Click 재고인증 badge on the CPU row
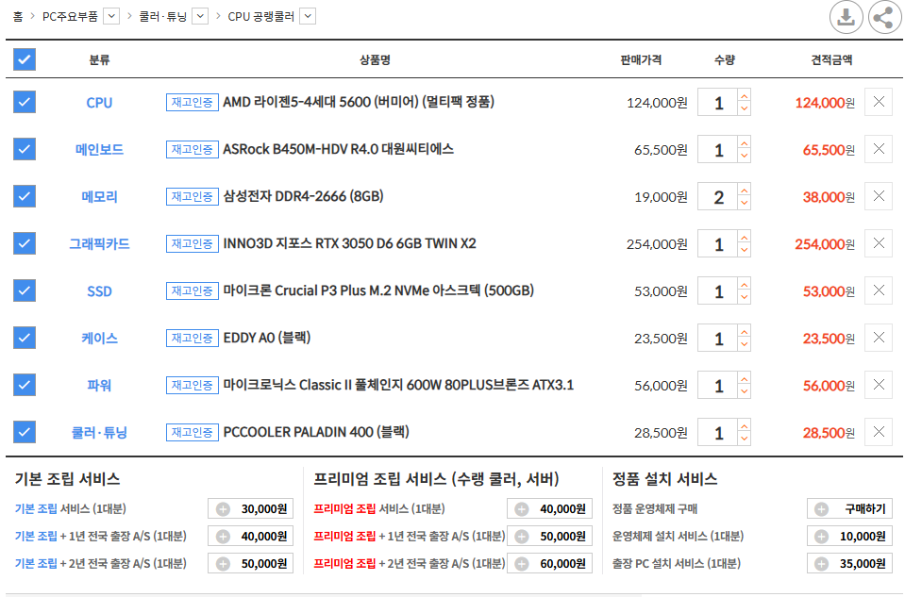The image size is (905, 597). [x=193, y=102]
